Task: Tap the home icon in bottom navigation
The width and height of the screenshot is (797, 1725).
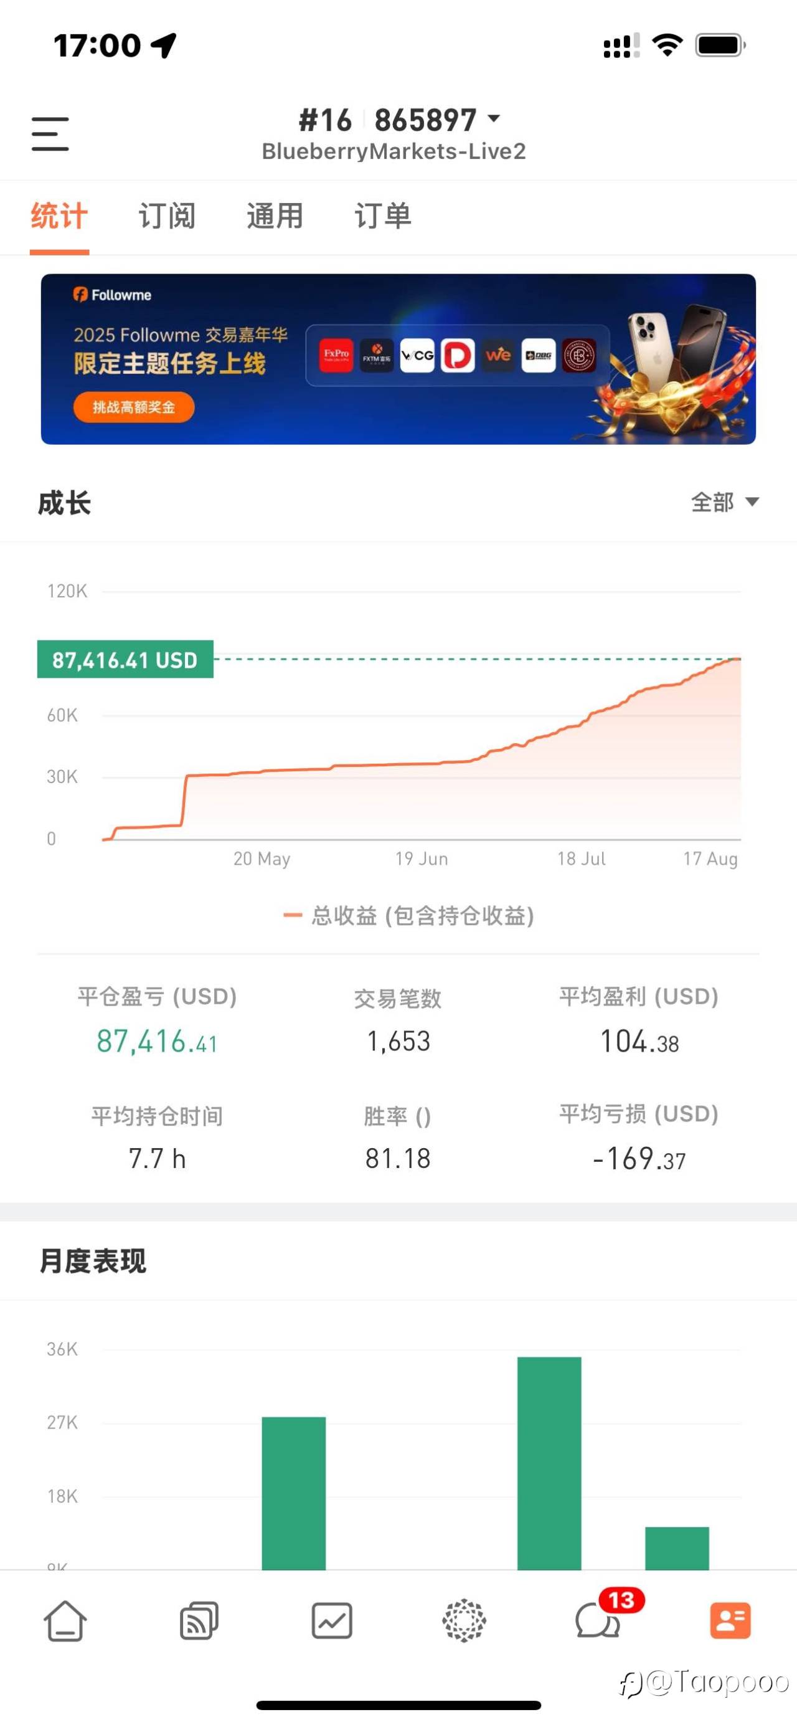Action: pyautogui.click(x=65, y=1620)
